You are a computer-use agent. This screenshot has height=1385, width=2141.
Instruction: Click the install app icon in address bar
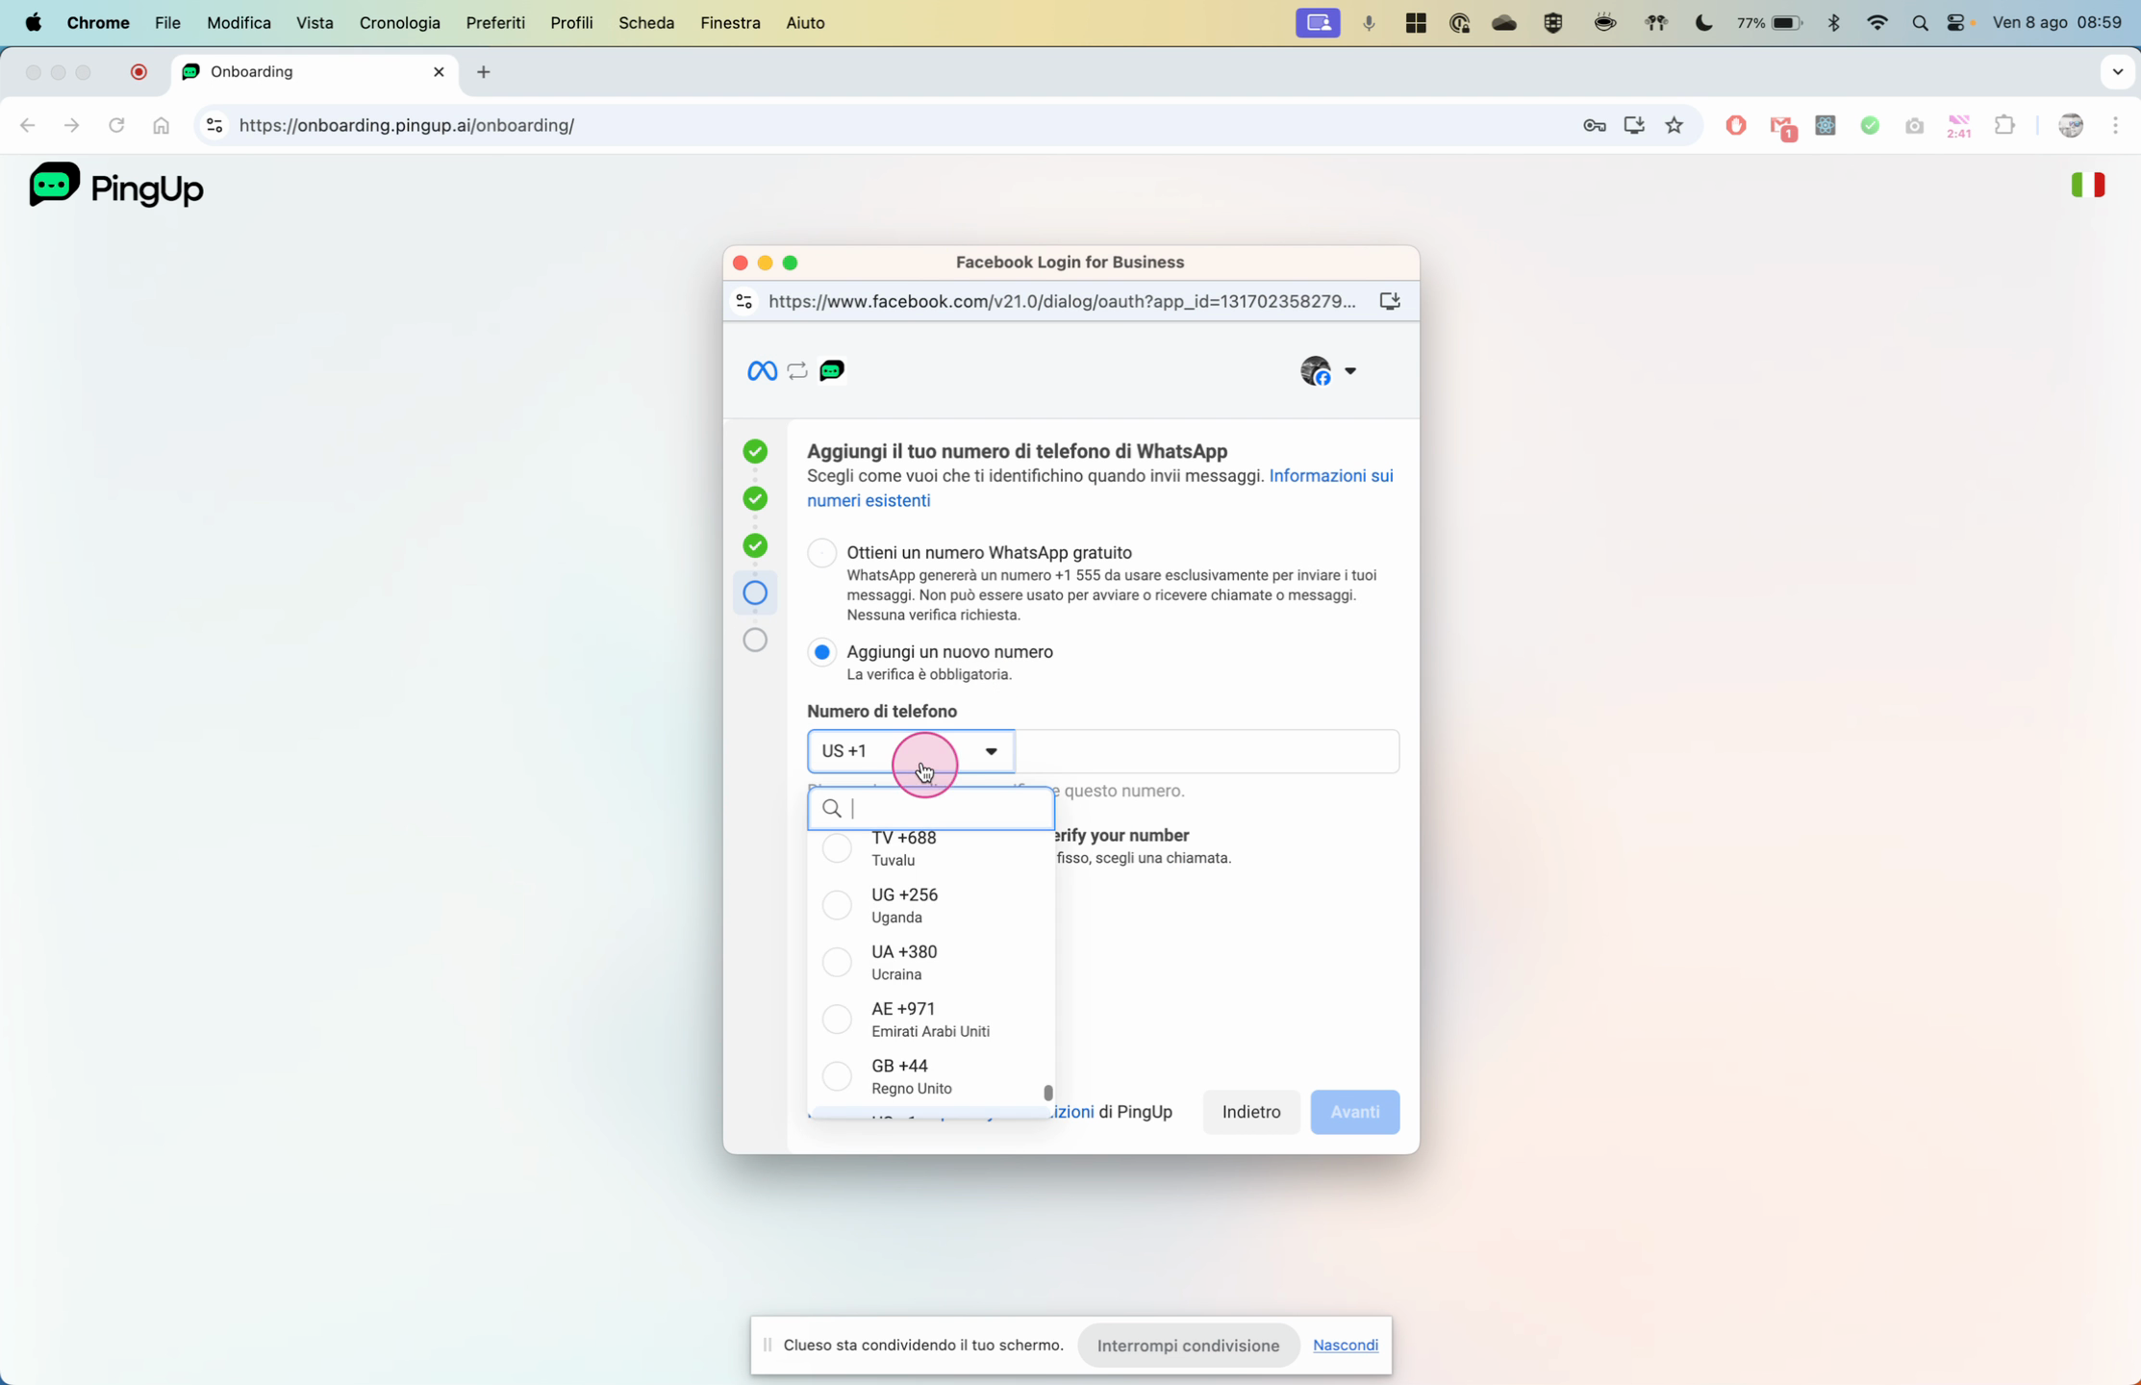(1634, 125)
